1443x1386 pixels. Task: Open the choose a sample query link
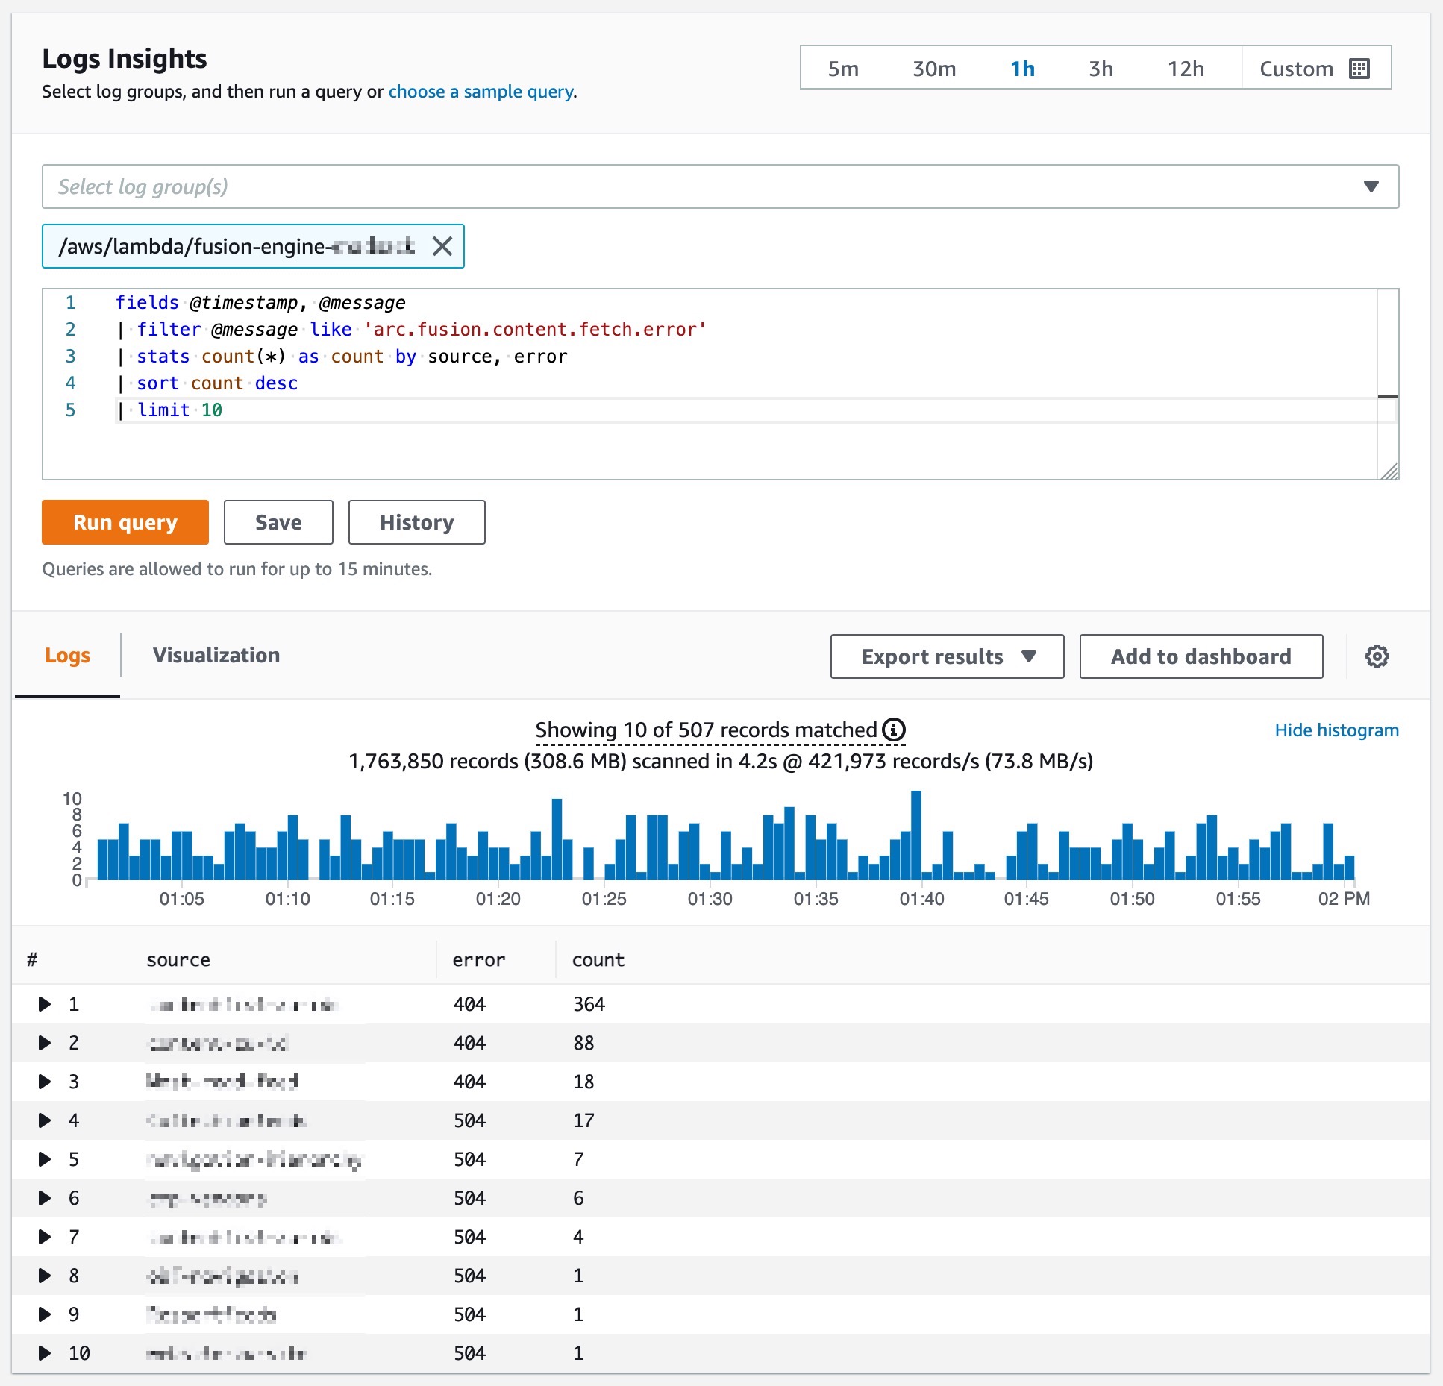(x=481, y=92)
